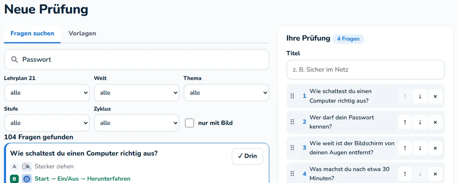Image resolution: width=458 pixels, height=183 pixels.
Task: Open the Thema dropdown
Action: click(227, 93)
